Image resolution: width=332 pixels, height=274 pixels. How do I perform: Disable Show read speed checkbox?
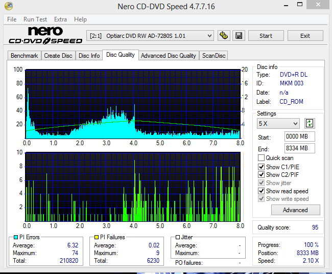262,191
